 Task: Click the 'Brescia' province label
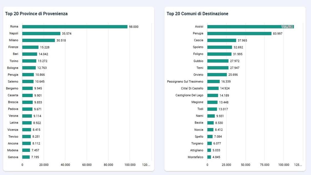(13, 102)
